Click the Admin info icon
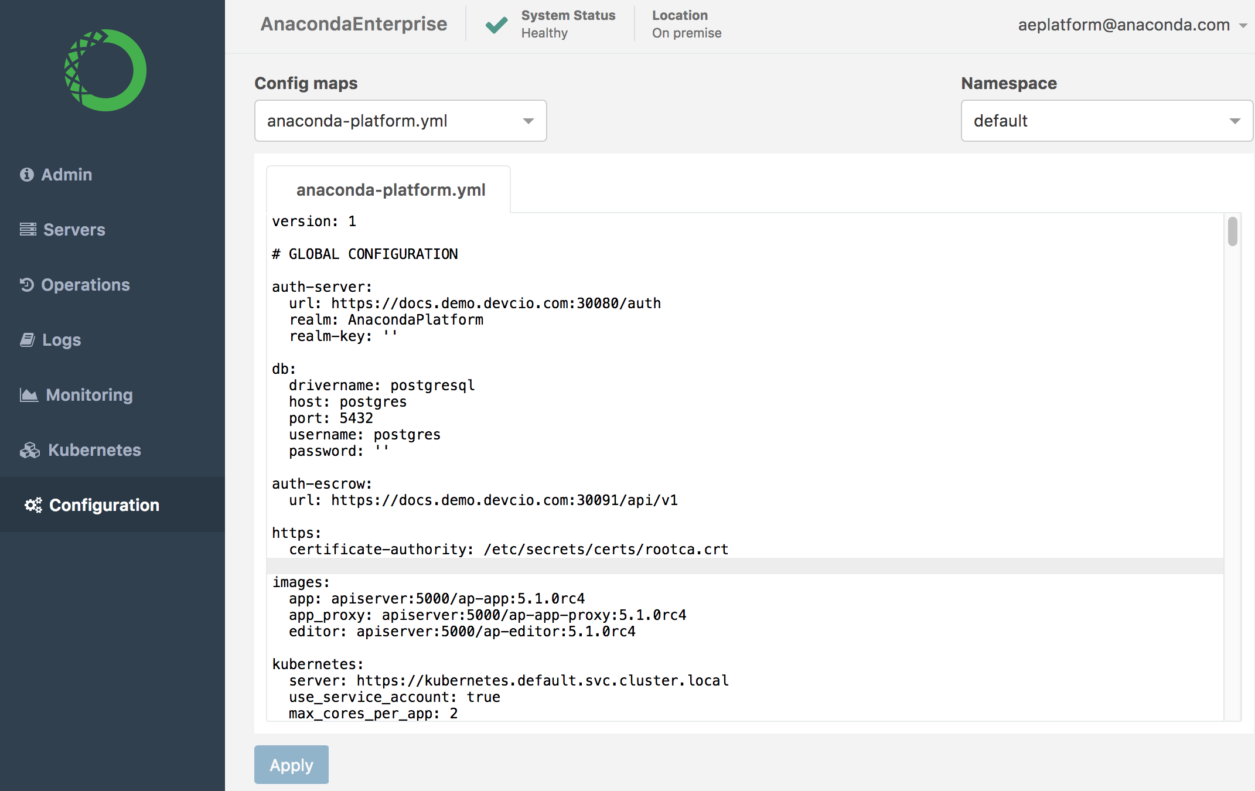The width and height of the screenshot is (1255, 791). point(27,175)
